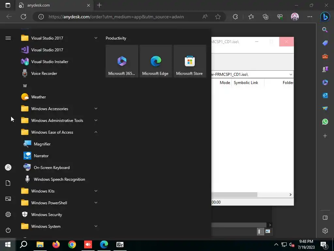Switch to 7-Zip on taskbar
334x251 pixels.
click(x=120, y=244)
